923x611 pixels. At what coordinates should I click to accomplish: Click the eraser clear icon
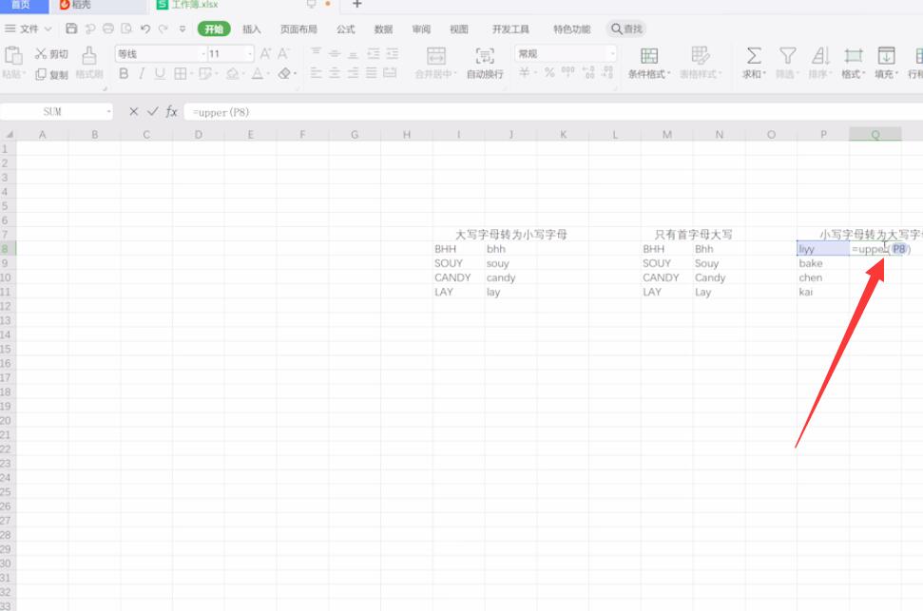[x=284, y=73]
